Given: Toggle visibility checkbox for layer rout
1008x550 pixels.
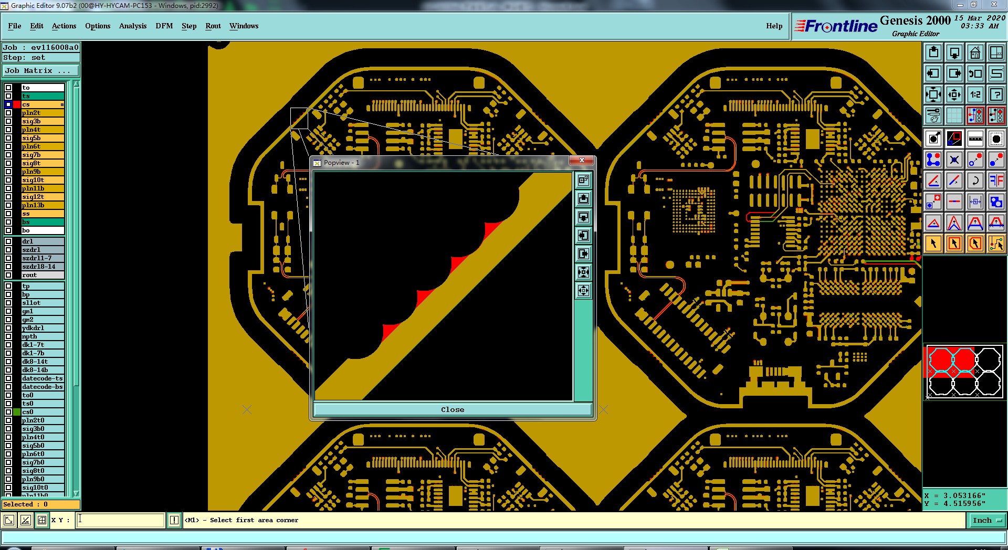Looking at the screenshot, I should click(8, 275).
